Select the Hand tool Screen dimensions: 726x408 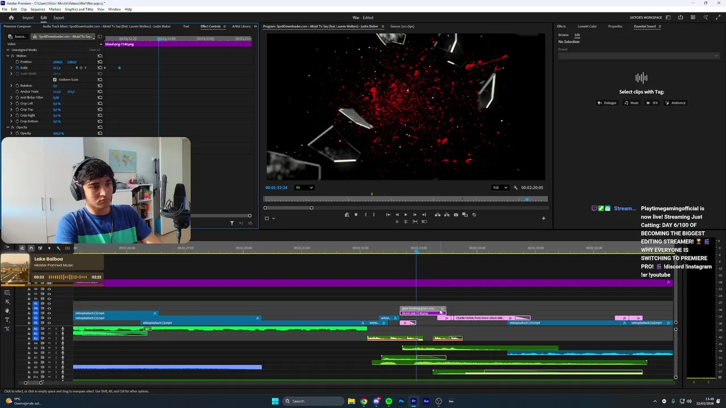[7, 311]
